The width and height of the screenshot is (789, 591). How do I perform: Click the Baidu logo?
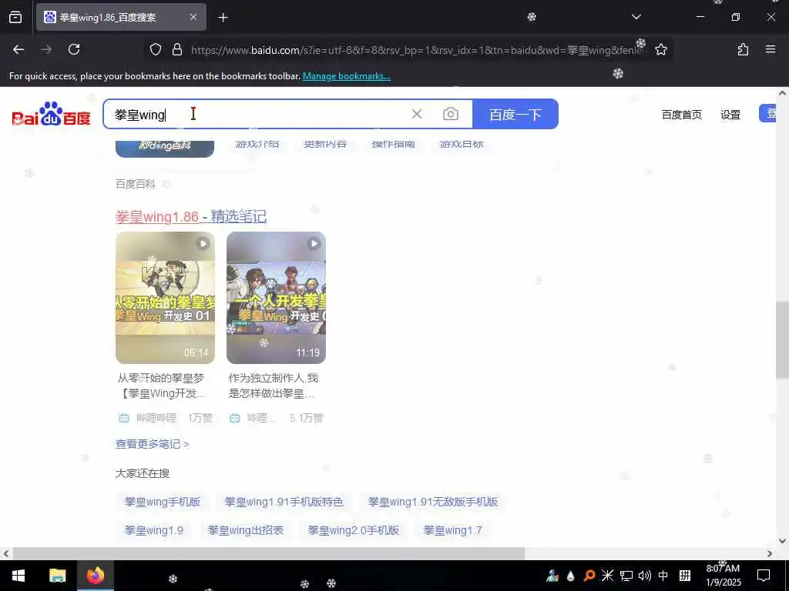(52, 114)
